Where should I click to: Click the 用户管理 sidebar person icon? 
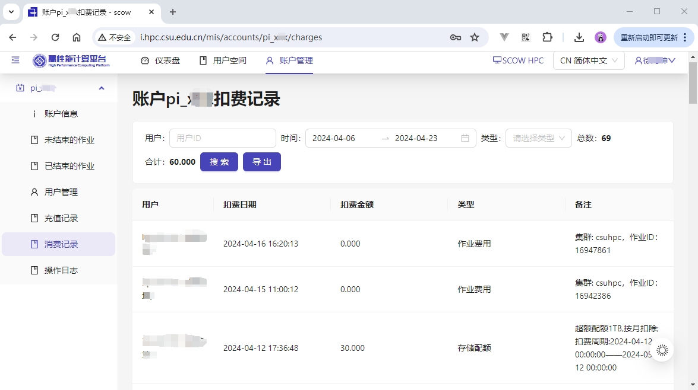point(34,193)
